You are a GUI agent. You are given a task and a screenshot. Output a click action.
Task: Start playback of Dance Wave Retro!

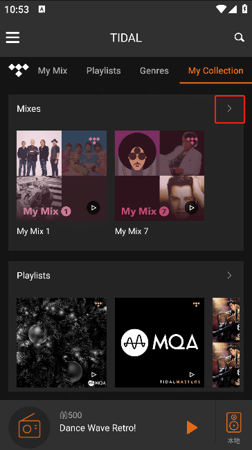click(x=192, y=427)
